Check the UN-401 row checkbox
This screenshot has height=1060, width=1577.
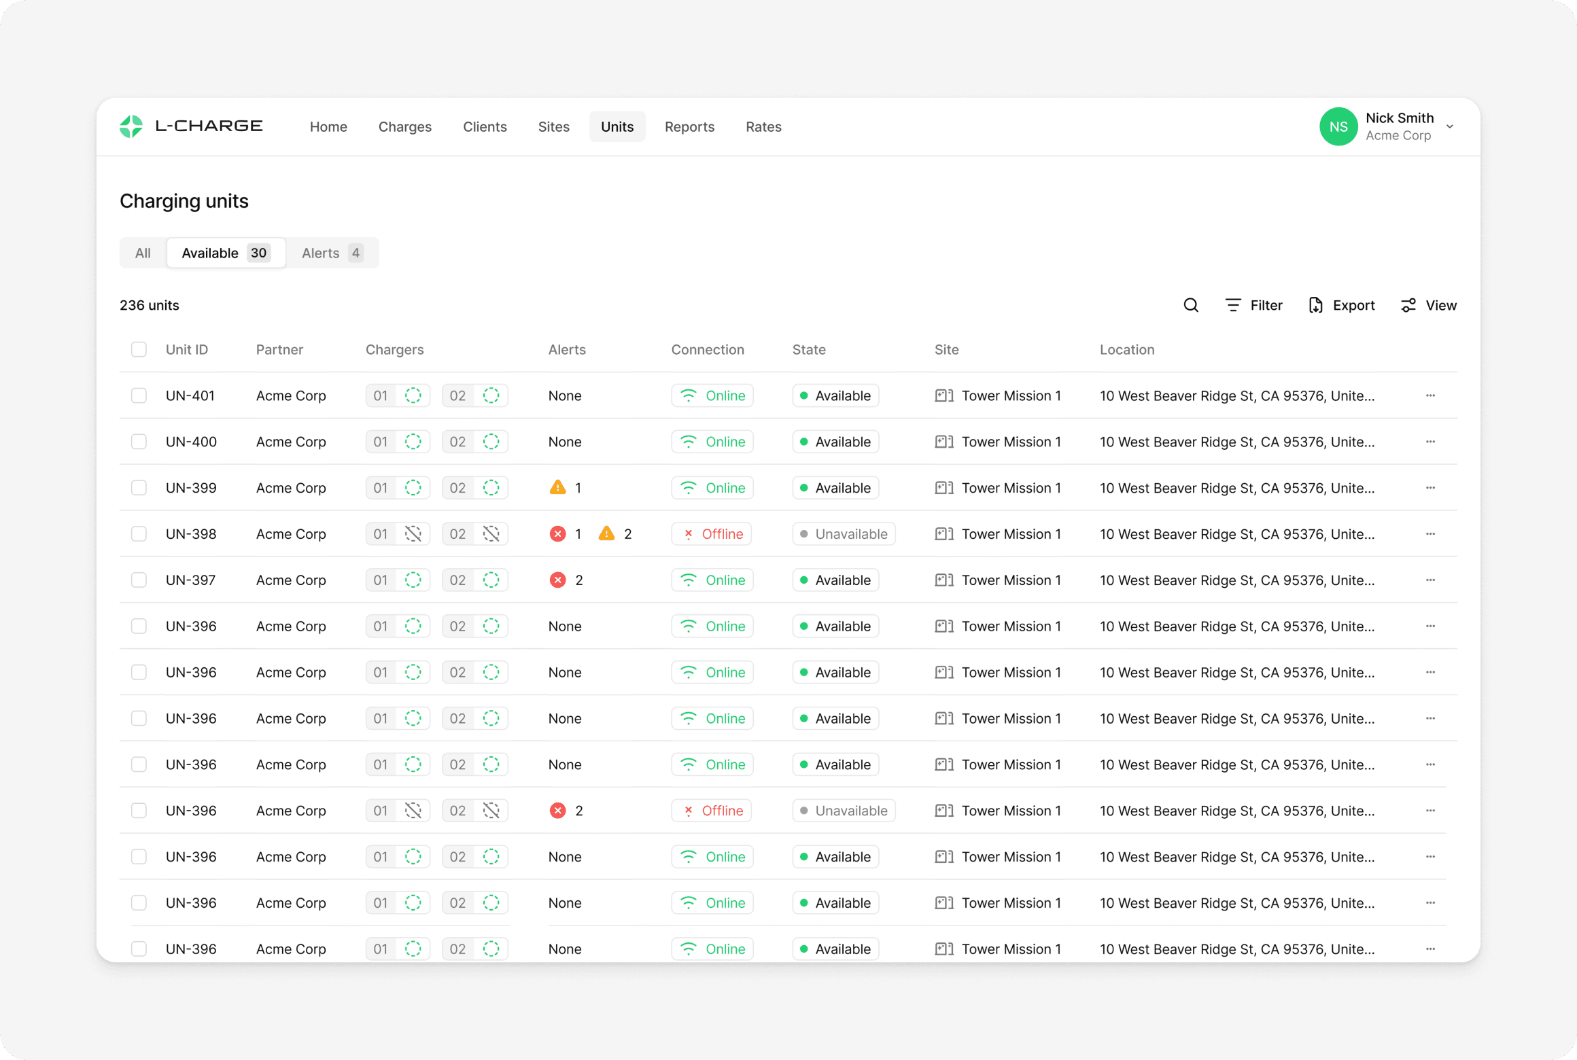(139, 395)
